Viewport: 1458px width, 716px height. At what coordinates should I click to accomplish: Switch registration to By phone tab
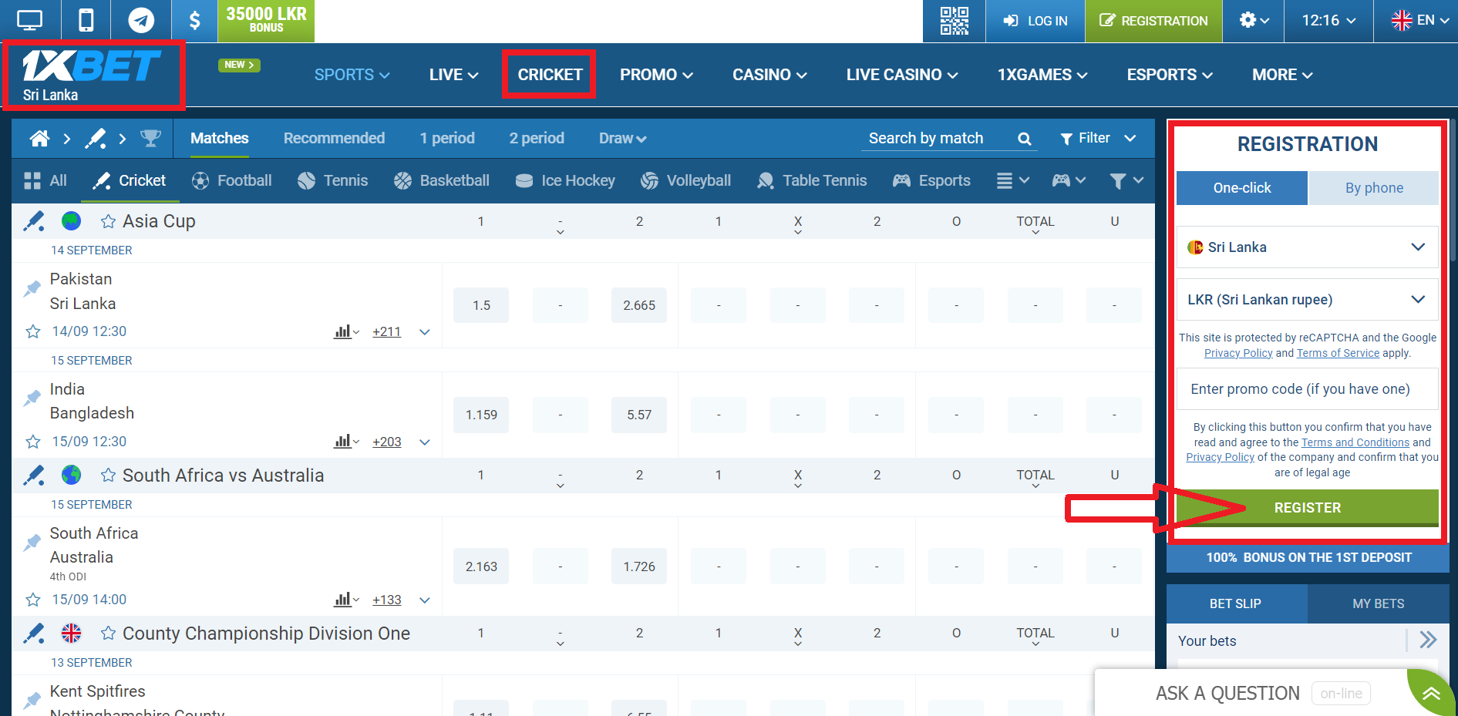pos(1374,188)
